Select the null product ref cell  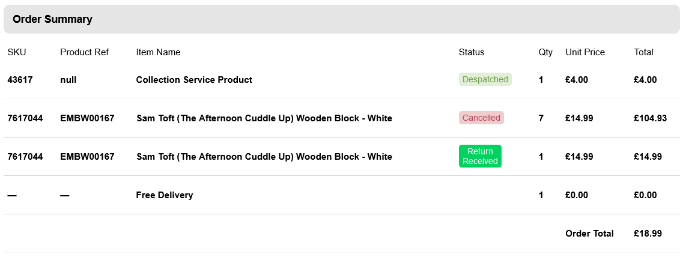pyautogui.click(x=68, y=80)
